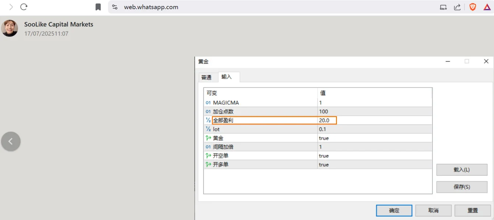Open site settings icon beside the URL
Screen dimensions: 494x220
115,7
